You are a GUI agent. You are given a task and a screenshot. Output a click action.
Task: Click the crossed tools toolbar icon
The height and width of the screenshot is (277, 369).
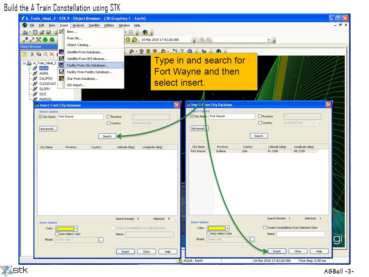coord(38,40)
